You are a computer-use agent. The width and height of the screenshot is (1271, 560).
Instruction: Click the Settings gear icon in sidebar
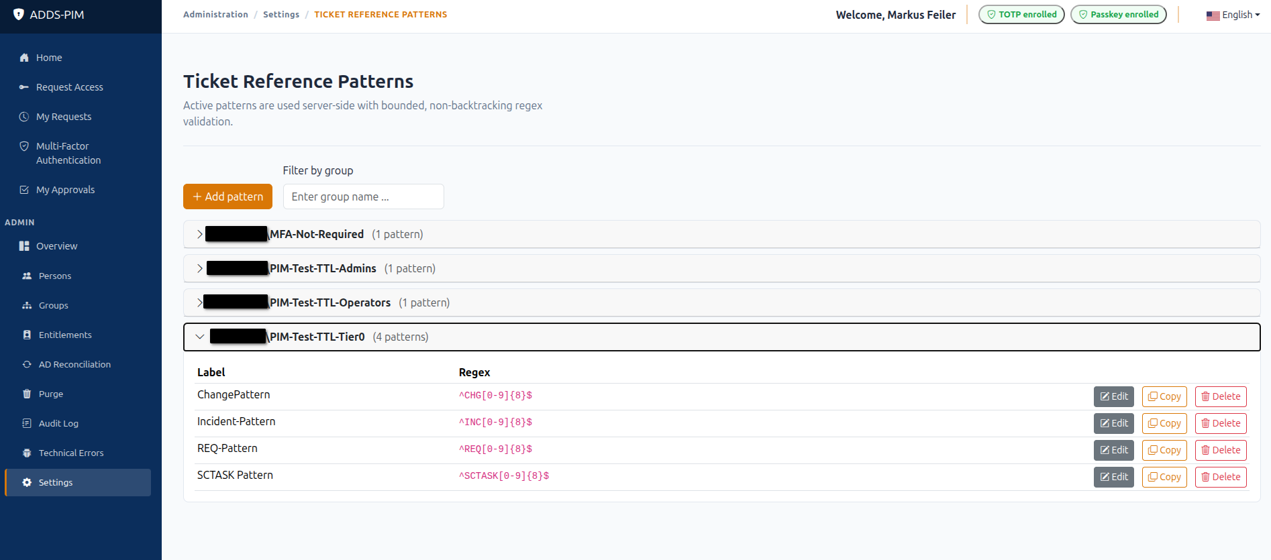(27, 482)
